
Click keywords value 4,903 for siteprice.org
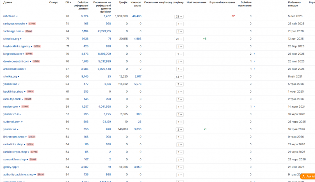coord(138,39)
